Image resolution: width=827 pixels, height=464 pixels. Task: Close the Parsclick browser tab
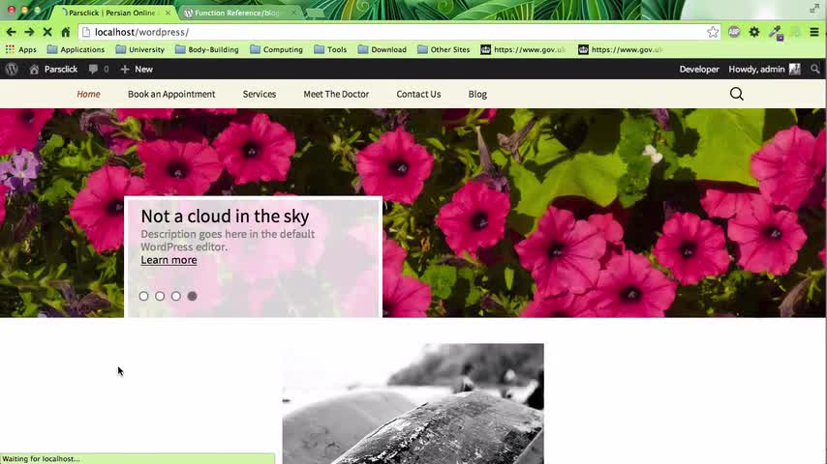pyautogui.click(x=168, y=13)
